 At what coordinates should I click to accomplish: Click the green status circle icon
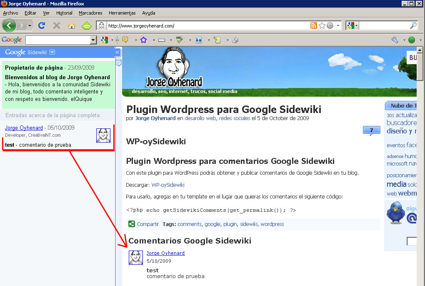(x=412, y=40)
